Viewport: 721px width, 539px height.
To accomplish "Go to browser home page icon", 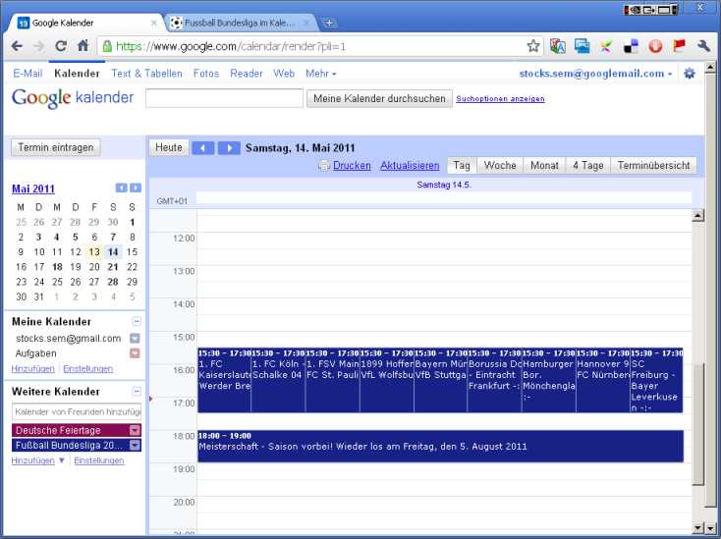I will [83, 45].
